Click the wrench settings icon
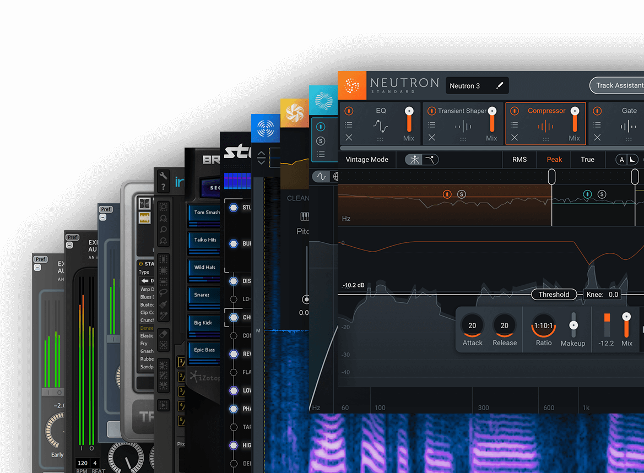 tap(163, 176)
